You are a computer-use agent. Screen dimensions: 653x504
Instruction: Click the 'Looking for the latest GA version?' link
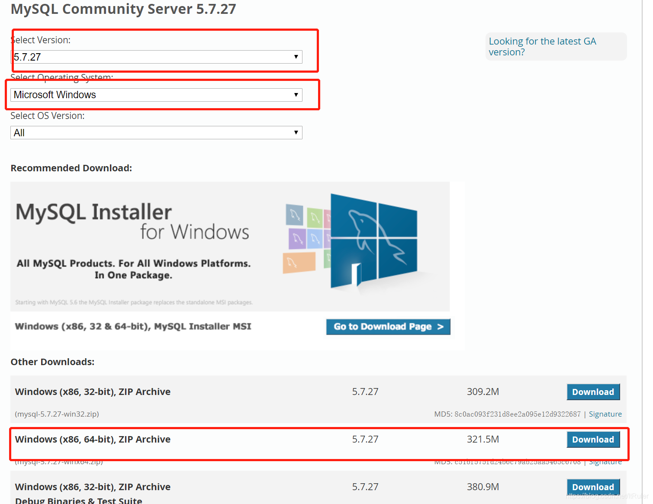(x=542, y=46)
